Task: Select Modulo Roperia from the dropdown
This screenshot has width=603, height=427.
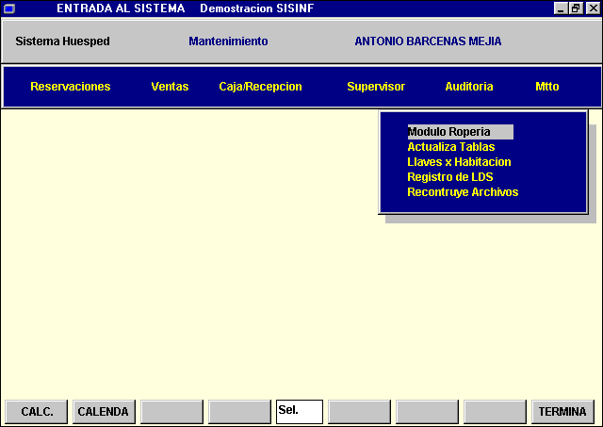Action: click(x=448, y=132)
